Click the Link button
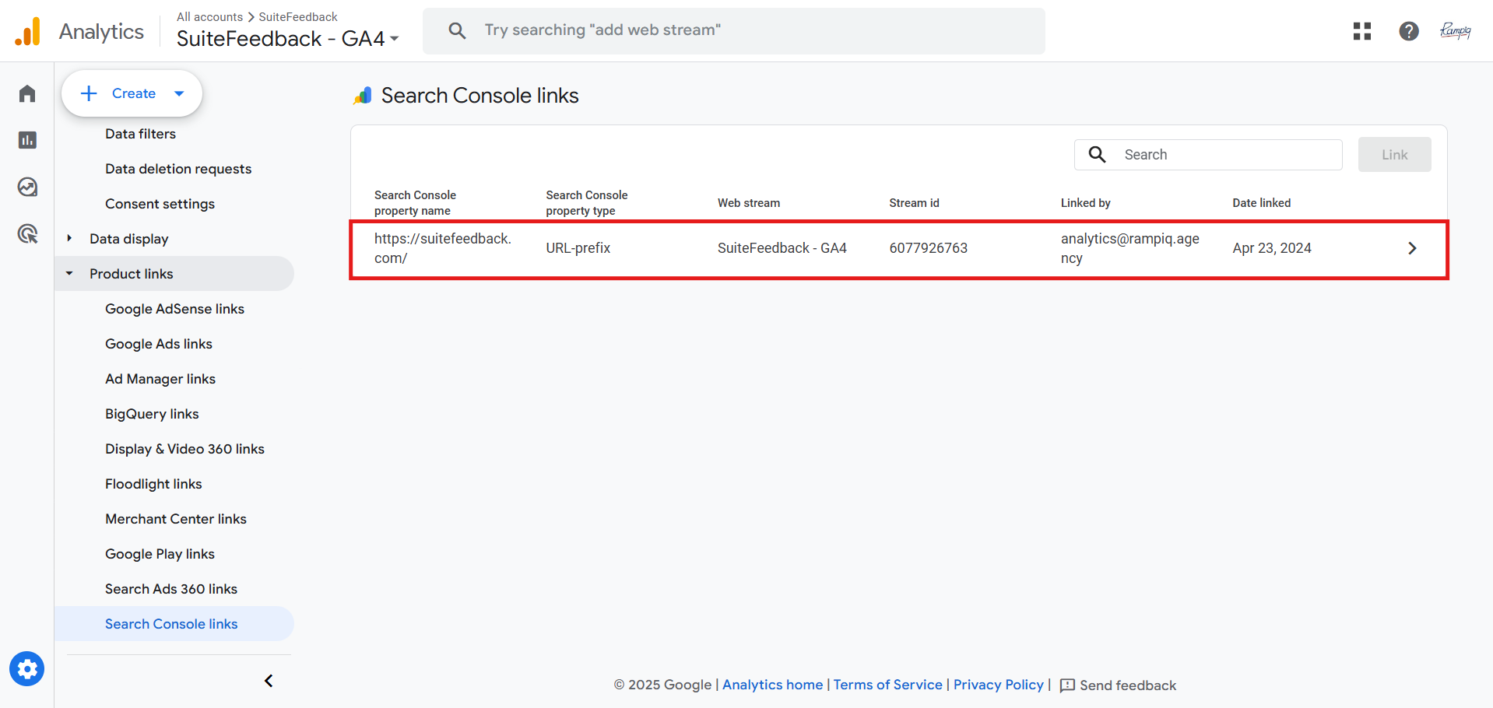 1394,155
